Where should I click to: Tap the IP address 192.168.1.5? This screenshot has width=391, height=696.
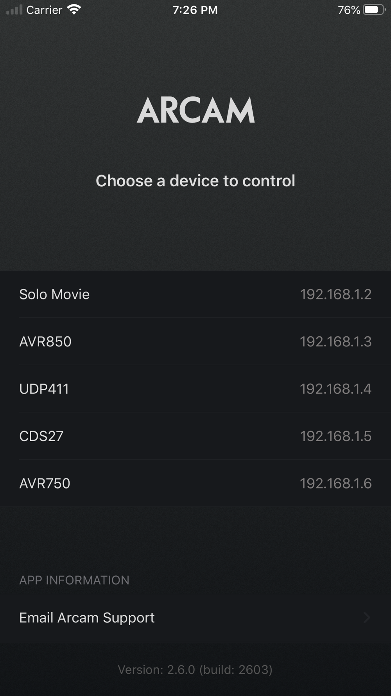point(335,436)
